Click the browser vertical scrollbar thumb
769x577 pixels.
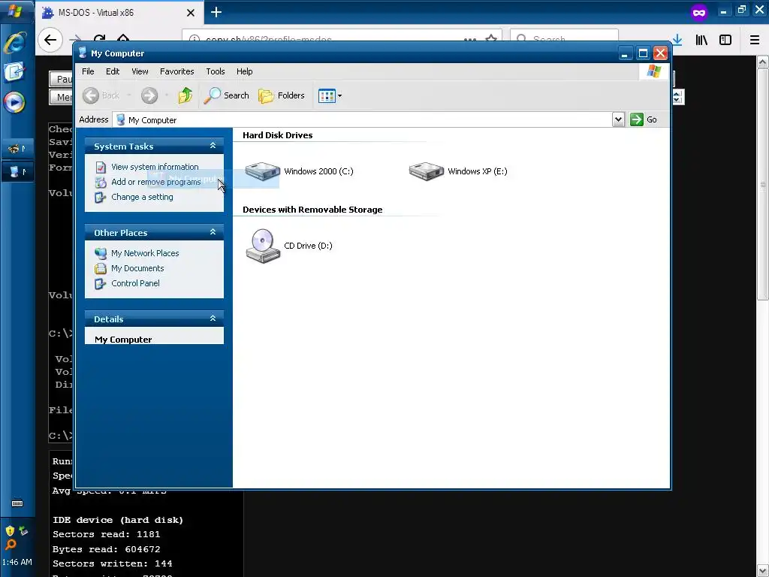[x=763, y=184]
